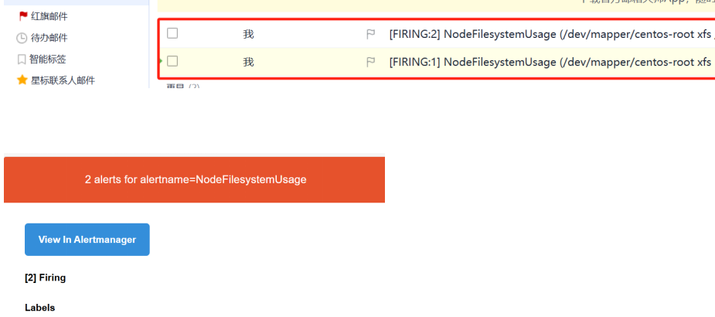Click the [2] Firing heading
This screenshot has width=715, height=317.
tap(45, 278)
